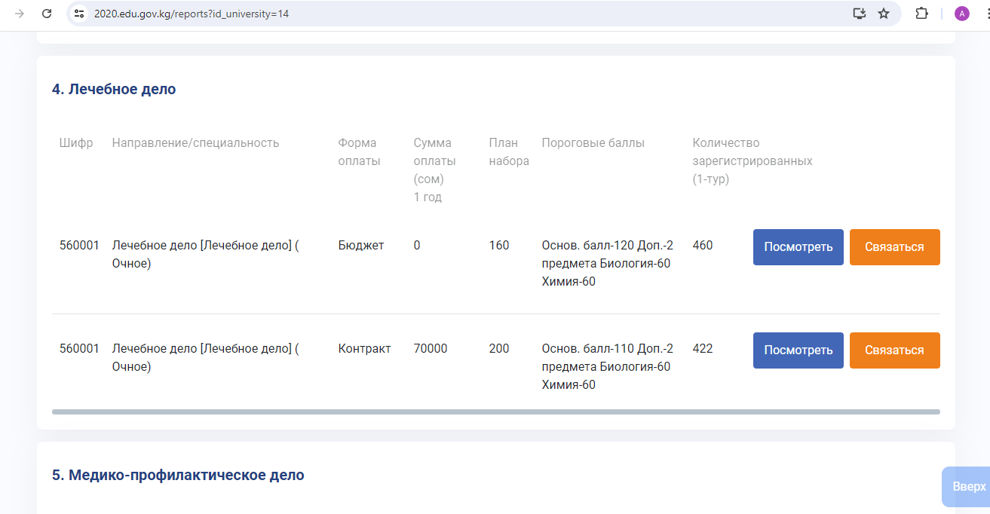Click Связаться for the Контракт row
990x514 pixels.
[895, 350]
